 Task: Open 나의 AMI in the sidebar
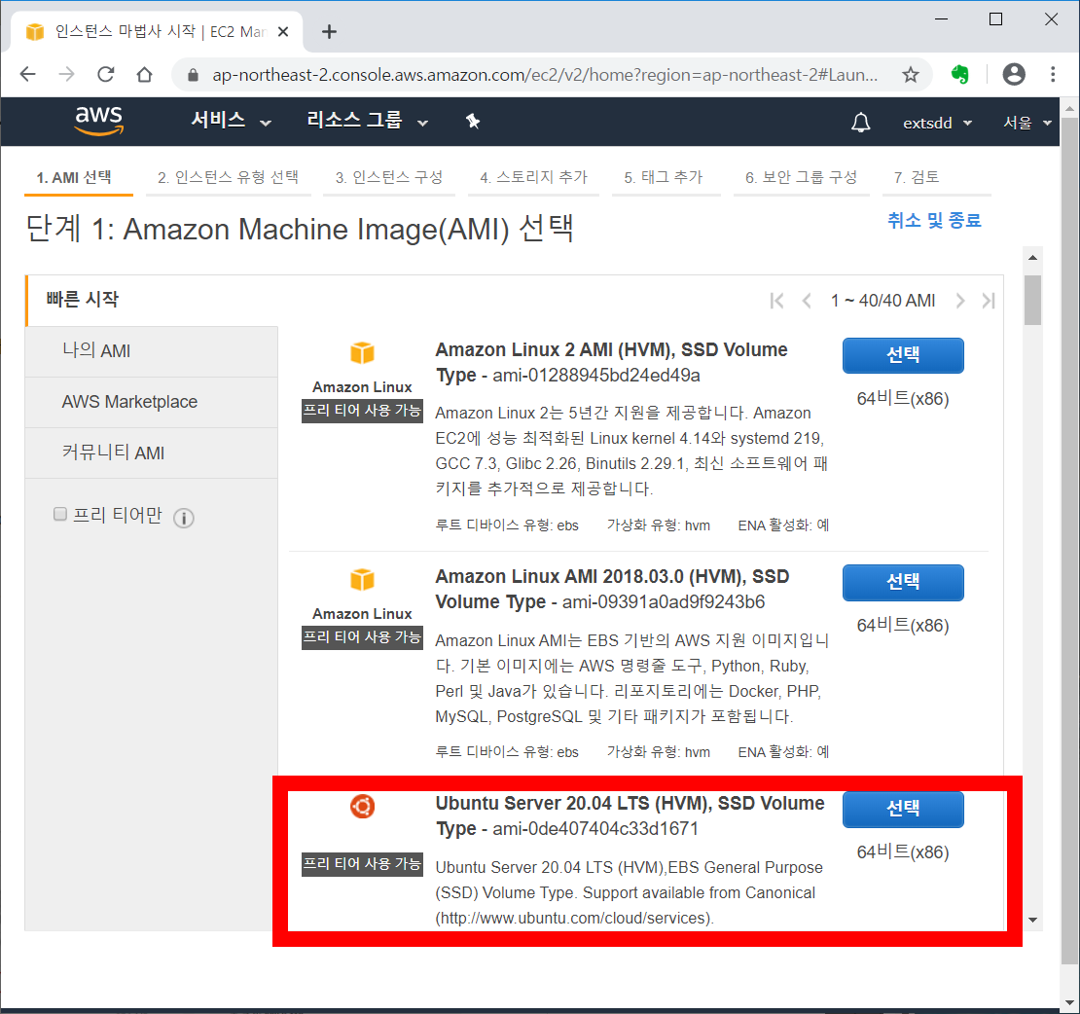click(152, 351)
